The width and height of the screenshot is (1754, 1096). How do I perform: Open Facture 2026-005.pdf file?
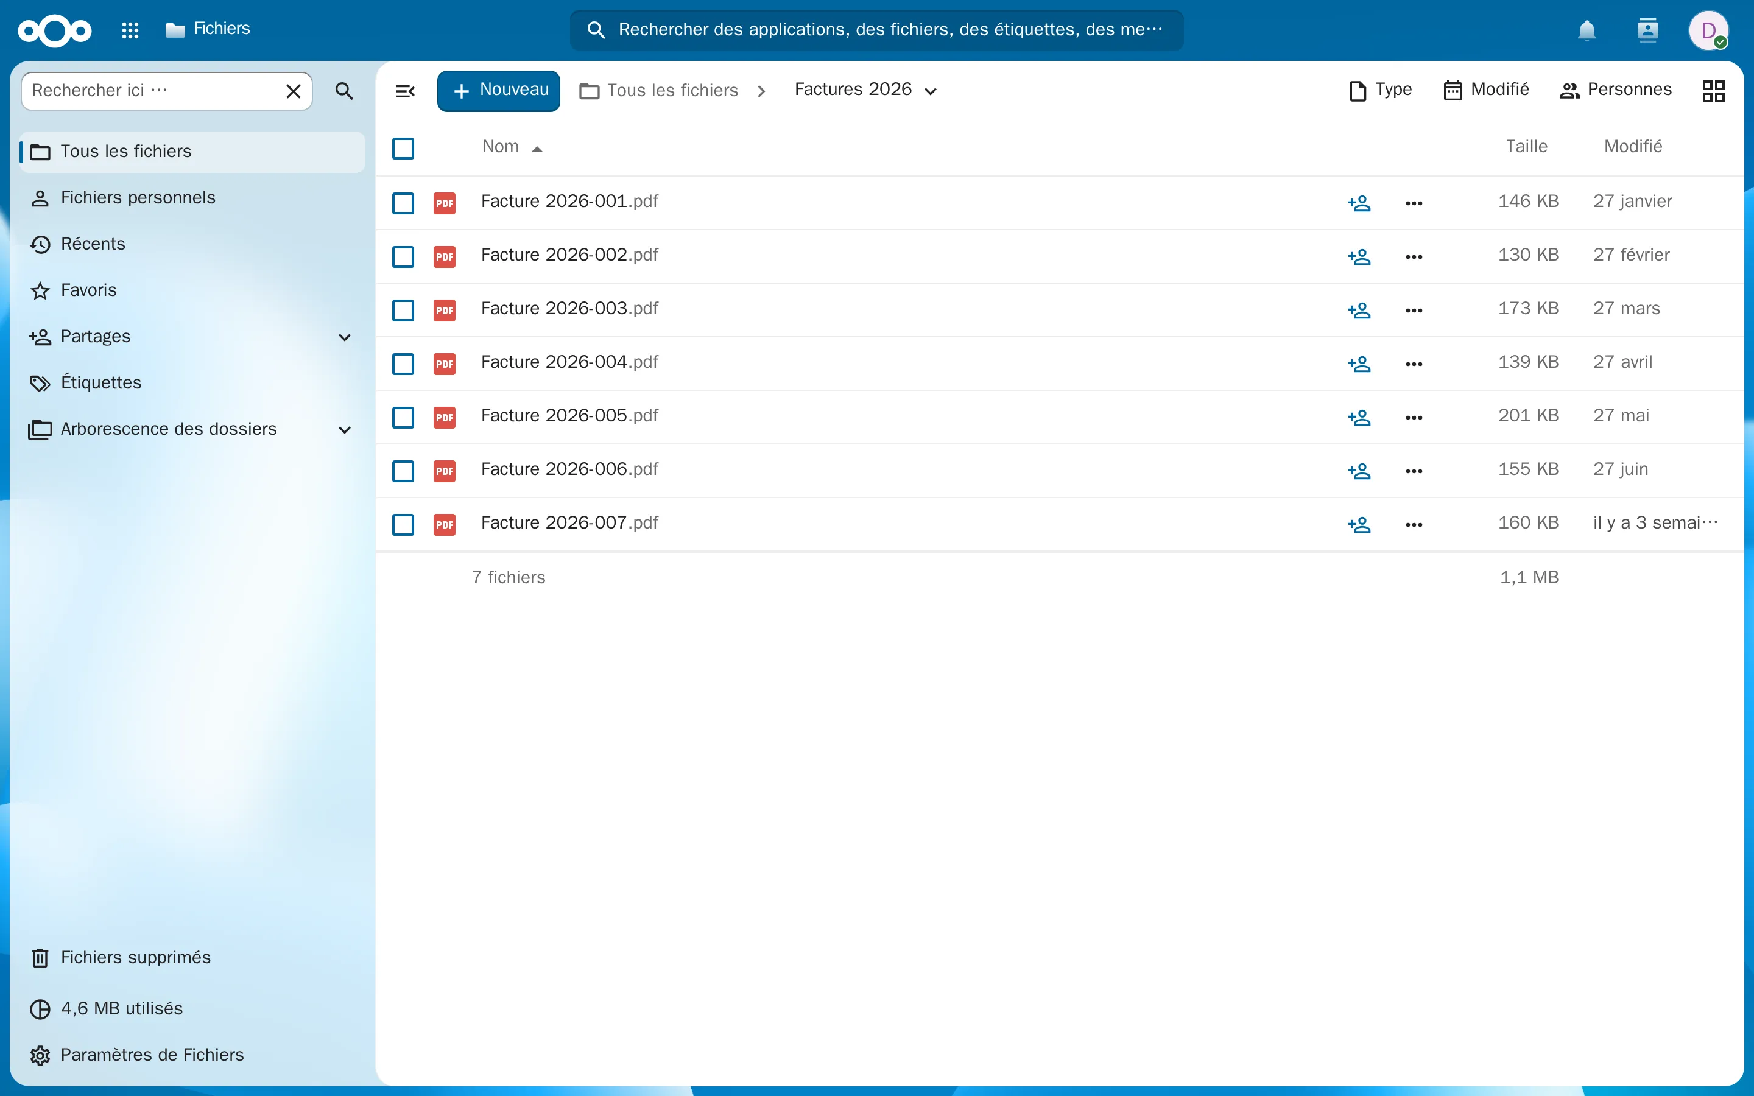click(569, 416)
